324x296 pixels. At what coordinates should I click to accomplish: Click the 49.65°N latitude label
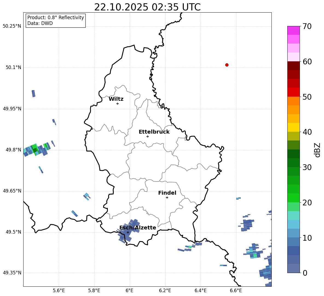click(x=12, y=191)
